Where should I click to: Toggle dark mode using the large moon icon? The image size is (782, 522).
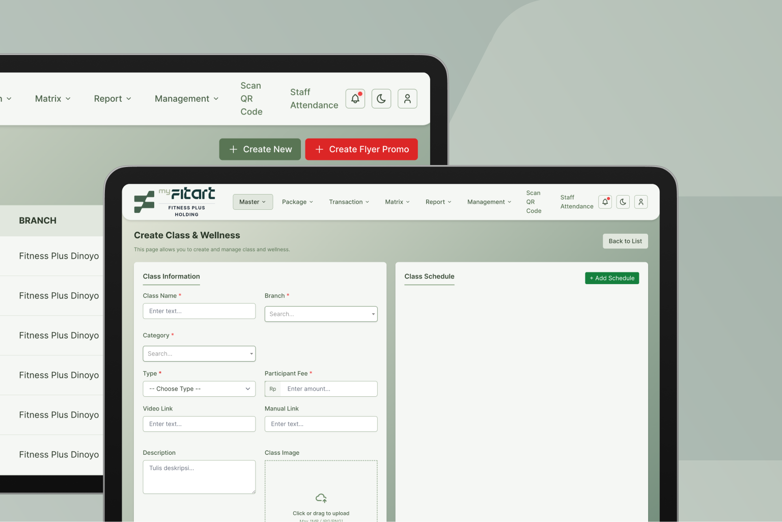(x=381, y=99)
